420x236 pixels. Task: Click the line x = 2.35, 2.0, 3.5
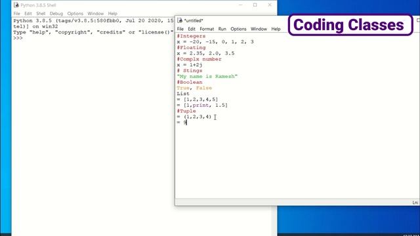click(205, 53)
